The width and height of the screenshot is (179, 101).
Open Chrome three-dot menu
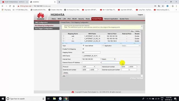coord(176,6)
